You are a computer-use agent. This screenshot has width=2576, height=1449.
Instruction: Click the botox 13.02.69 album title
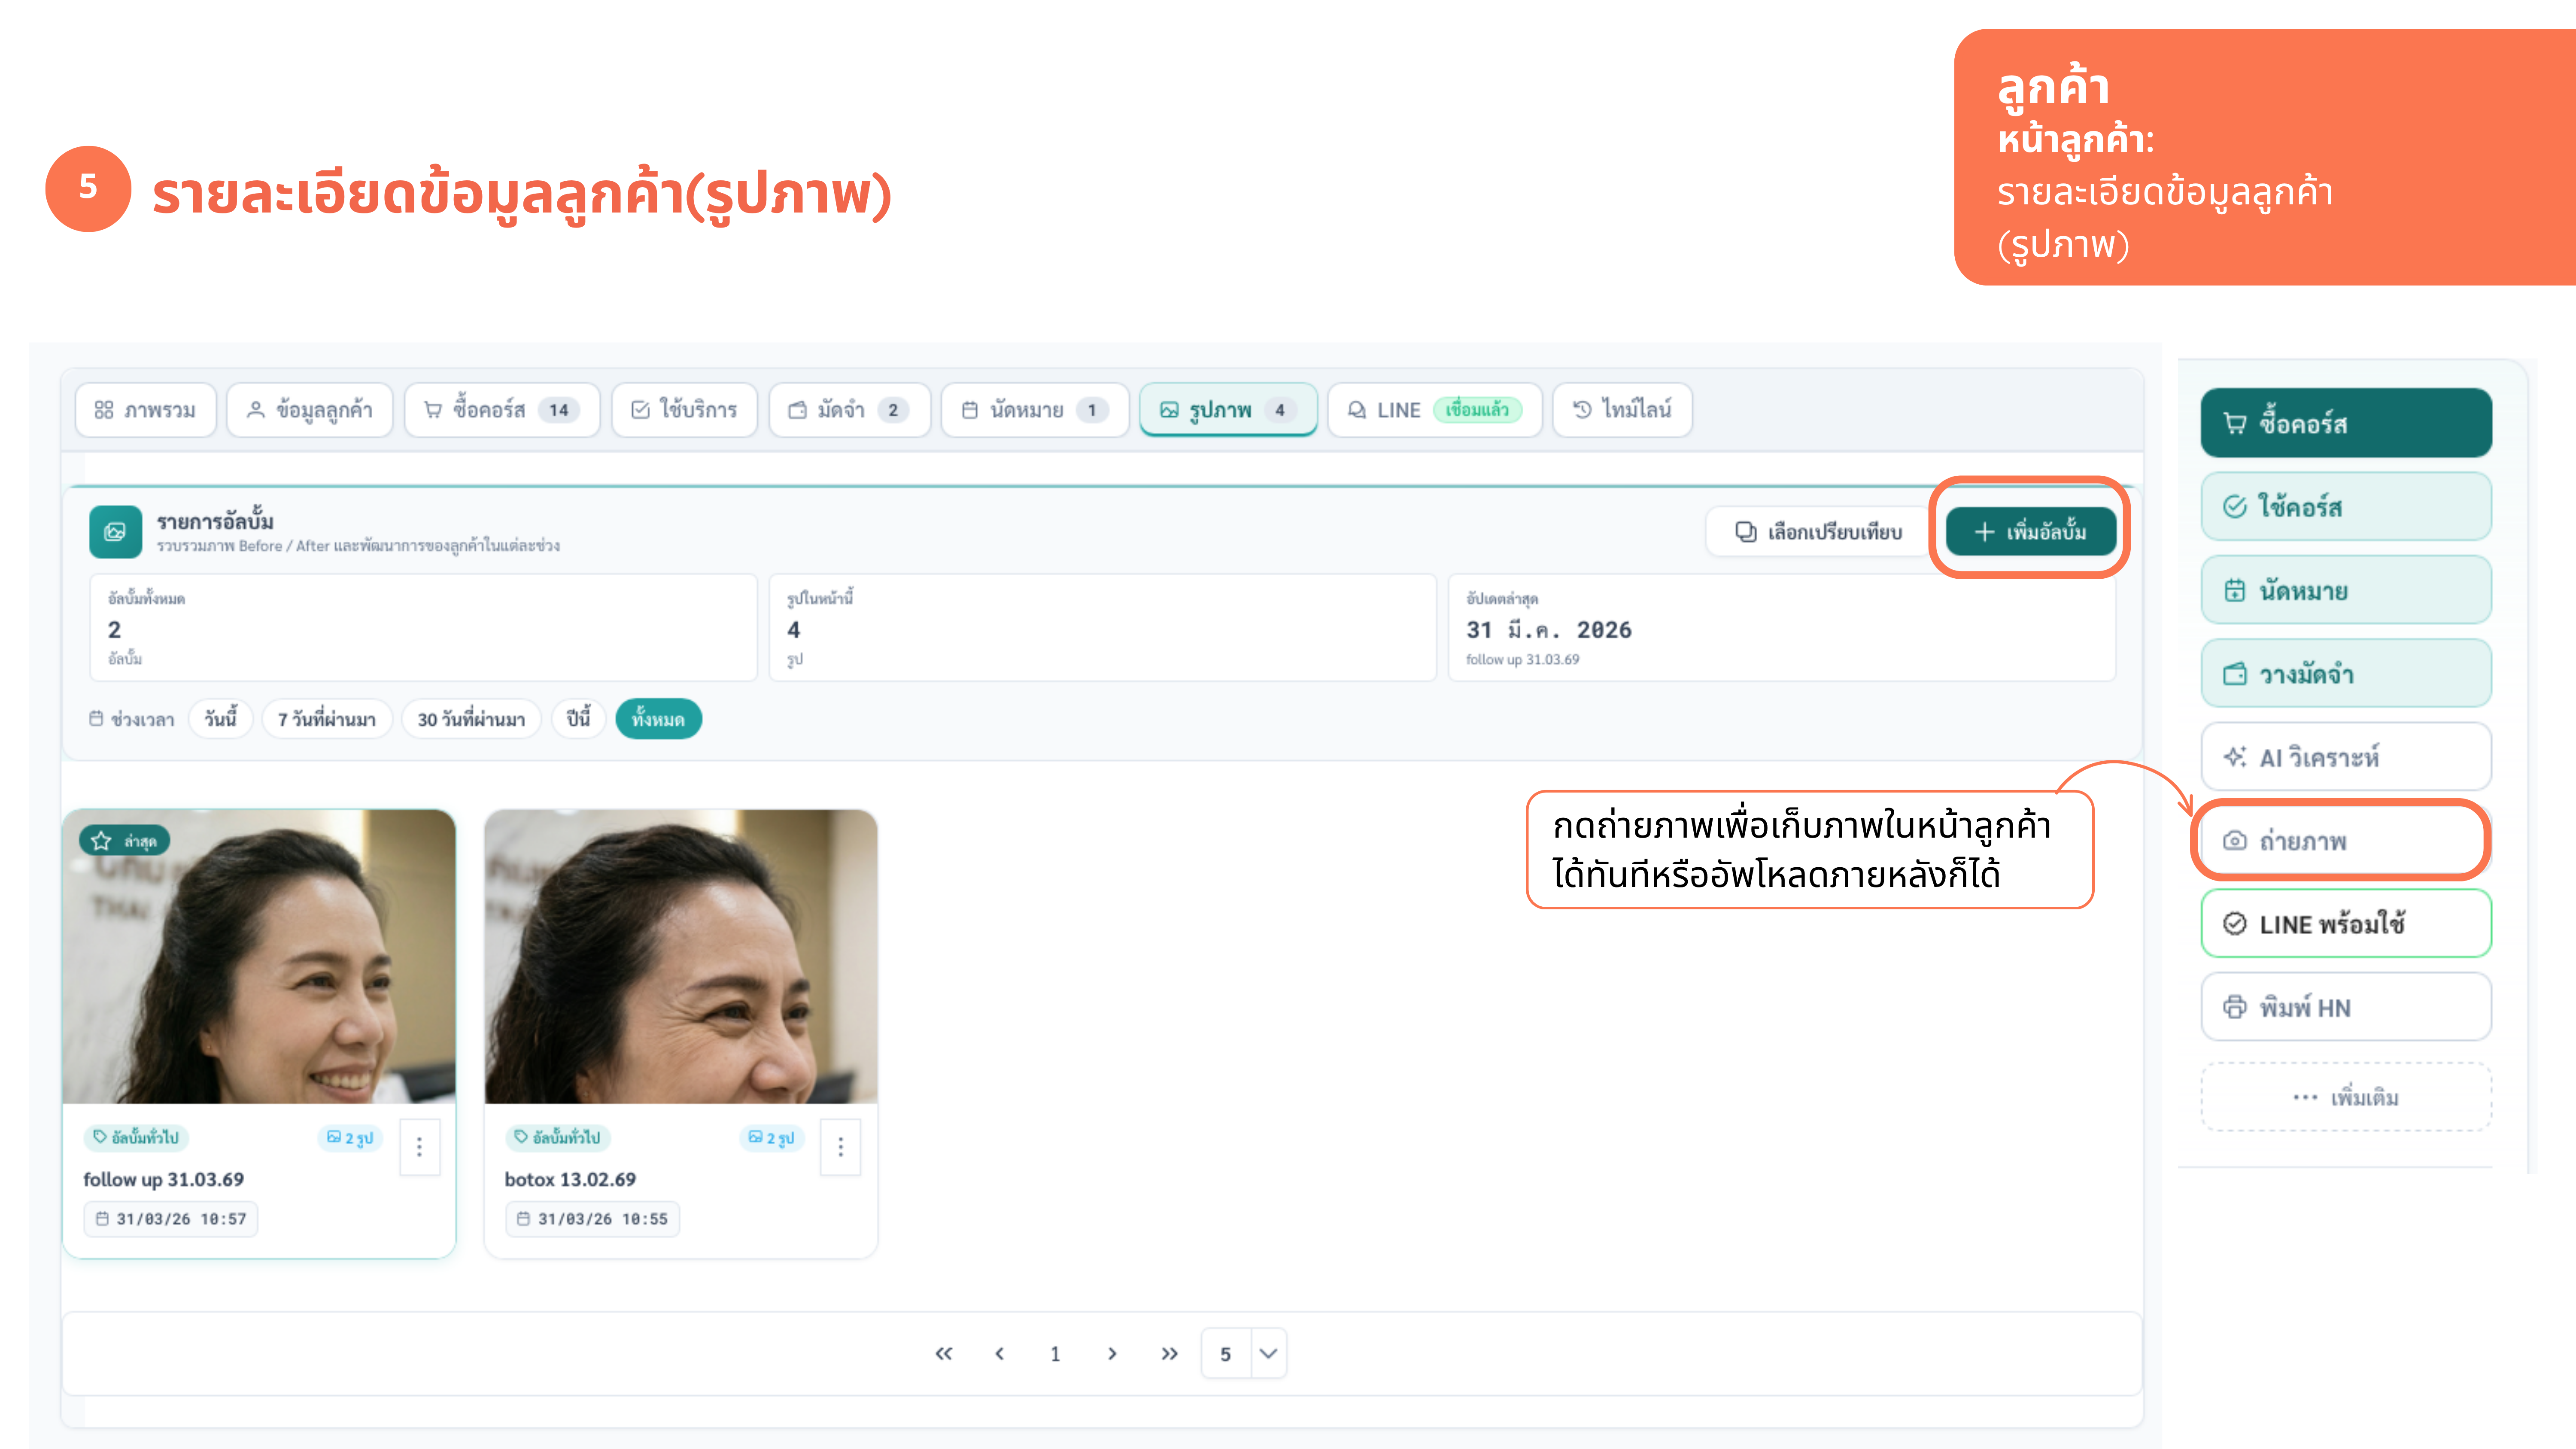coord(570,1179)
